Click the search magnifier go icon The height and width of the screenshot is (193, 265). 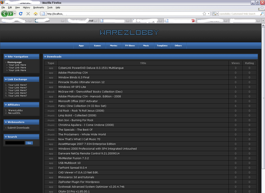262,14
